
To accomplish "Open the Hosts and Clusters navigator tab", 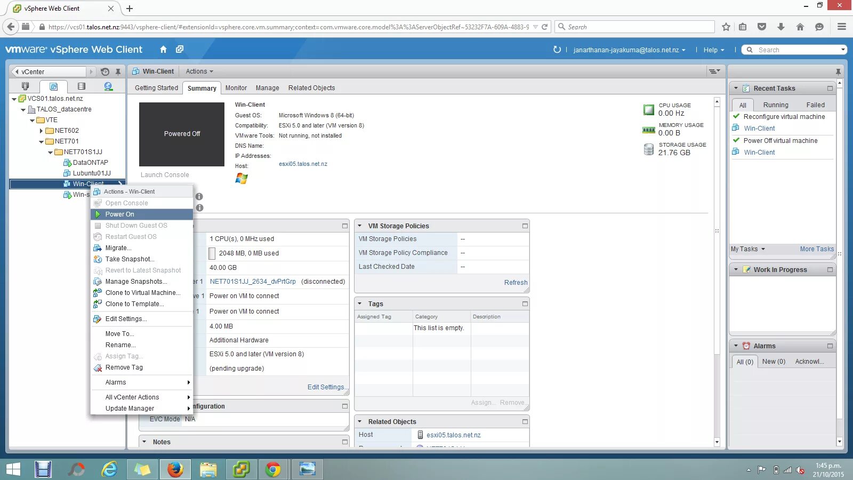I will click(25, 86).
